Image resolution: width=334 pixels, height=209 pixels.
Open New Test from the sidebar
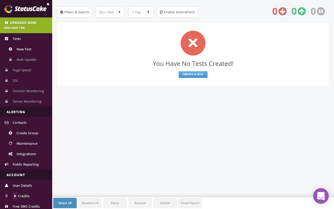[x=26, y=49]
